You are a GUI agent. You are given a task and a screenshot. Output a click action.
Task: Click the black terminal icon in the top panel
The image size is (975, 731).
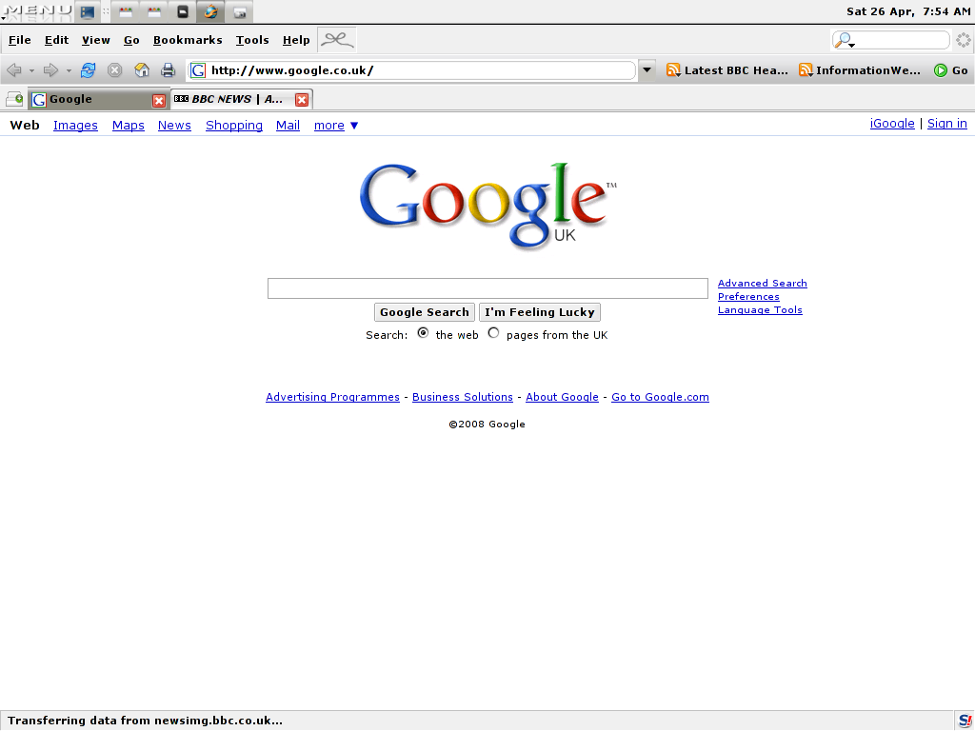pos(182,11)
